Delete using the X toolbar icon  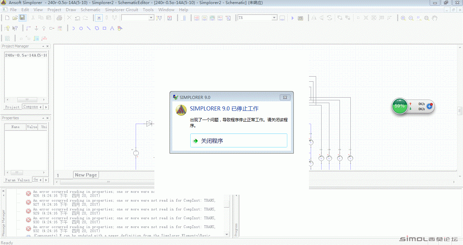coord(69,18)
